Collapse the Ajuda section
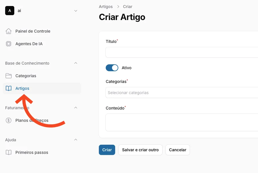 76,140
